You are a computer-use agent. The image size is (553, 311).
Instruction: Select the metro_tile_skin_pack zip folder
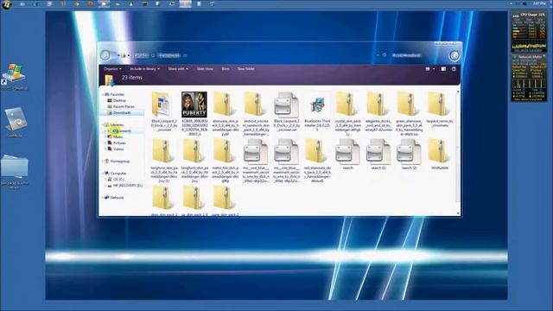point(225,152)
